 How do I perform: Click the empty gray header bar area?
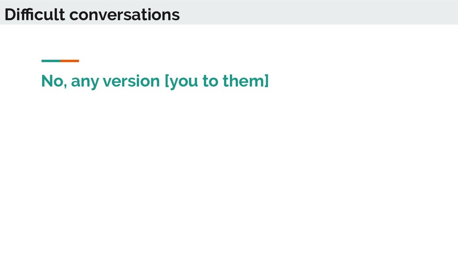pyautogui.click(x=318, y=12)
